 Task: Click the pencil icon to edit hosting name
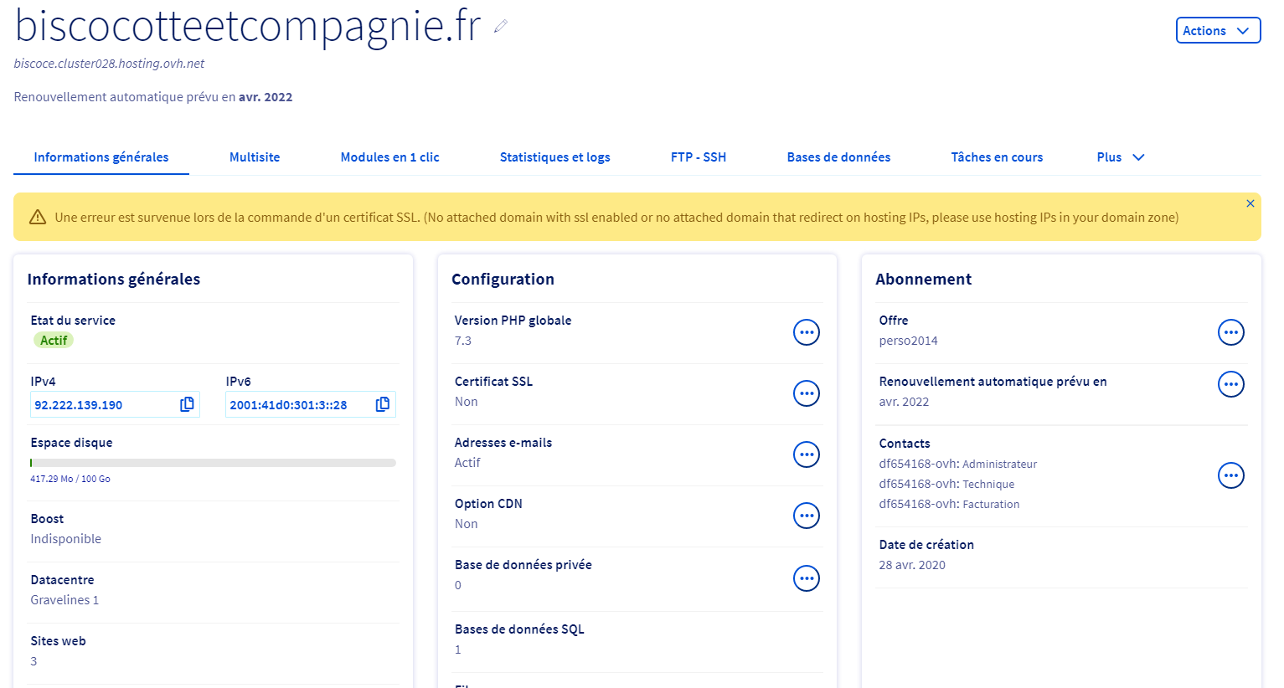coord(501,27)
